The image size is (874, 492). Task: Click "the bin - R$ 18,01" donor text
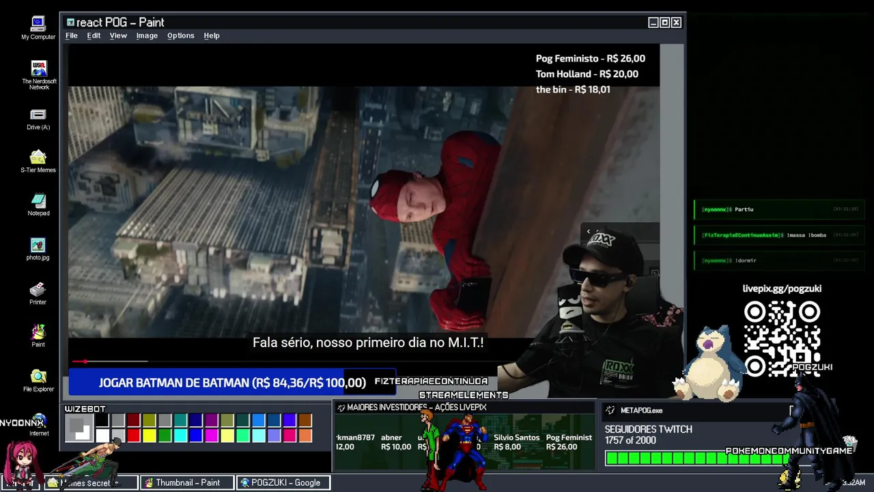[x=573, y=90]
